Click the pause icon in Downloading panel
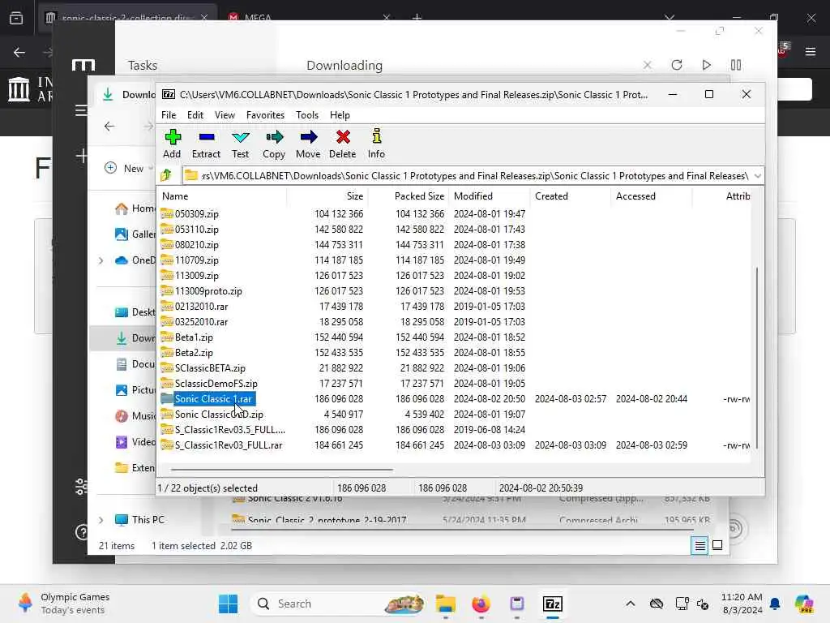 pos(736,65)
